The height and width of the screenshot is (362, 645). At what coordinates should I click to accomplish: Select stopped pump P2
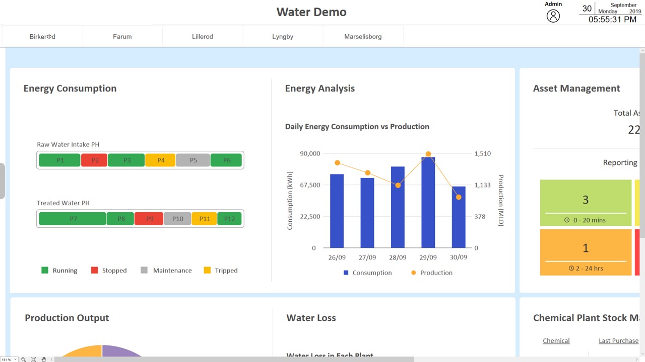[95, 160]
